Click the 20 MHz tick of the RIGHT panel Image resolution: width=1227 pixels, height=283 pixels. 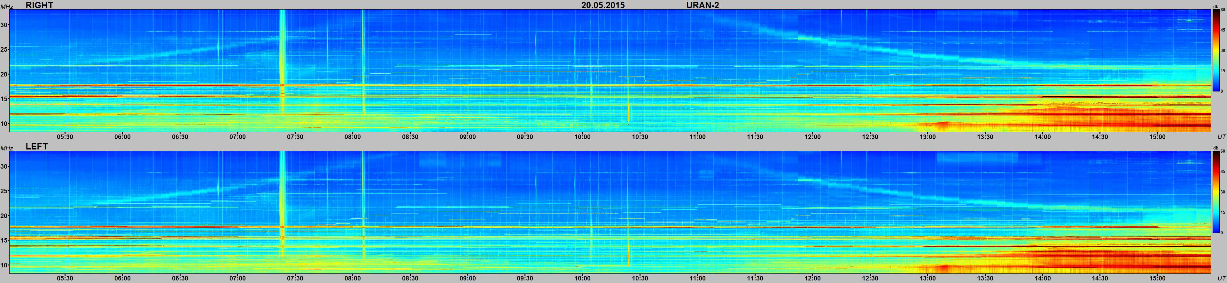coord(4,74)
